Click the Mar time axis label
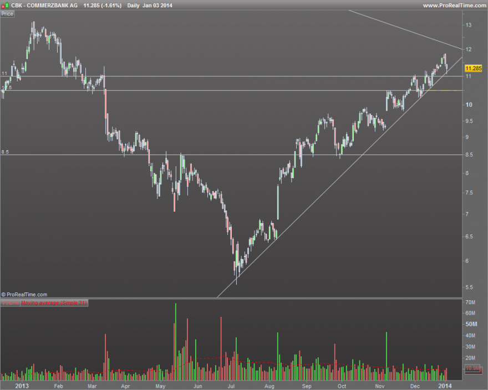 (x=92, y=386)
